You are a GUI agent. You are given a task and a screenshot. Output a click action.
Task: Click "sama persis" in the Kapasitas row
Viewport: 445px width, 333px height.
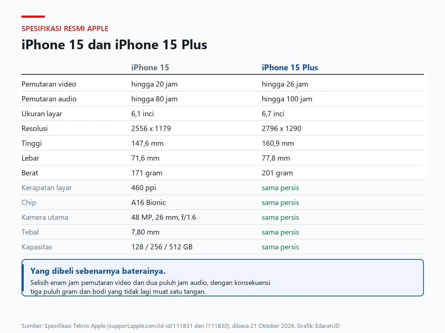(280, 247)
